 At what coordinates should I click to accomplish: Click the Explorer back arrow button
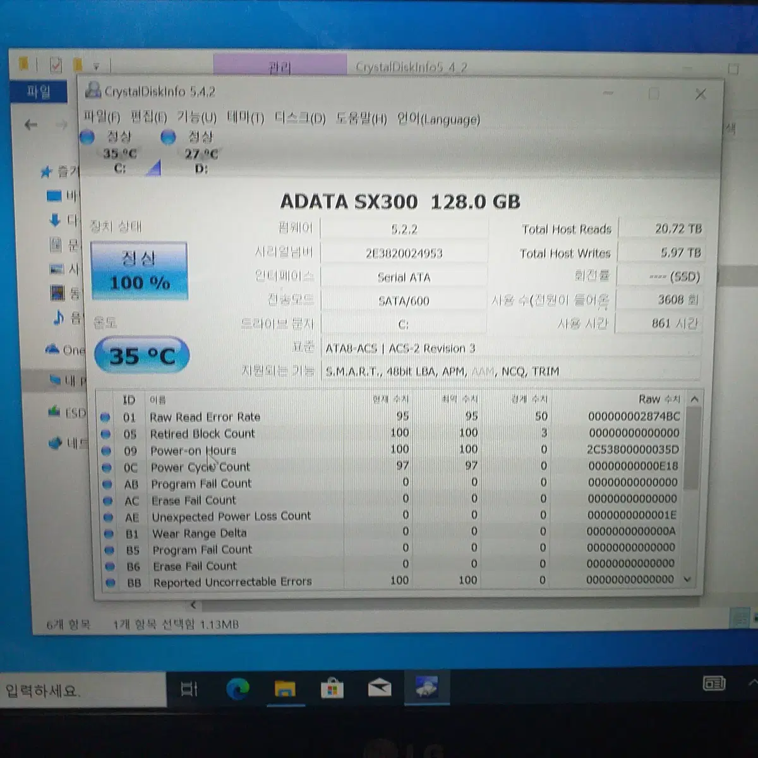30,124
